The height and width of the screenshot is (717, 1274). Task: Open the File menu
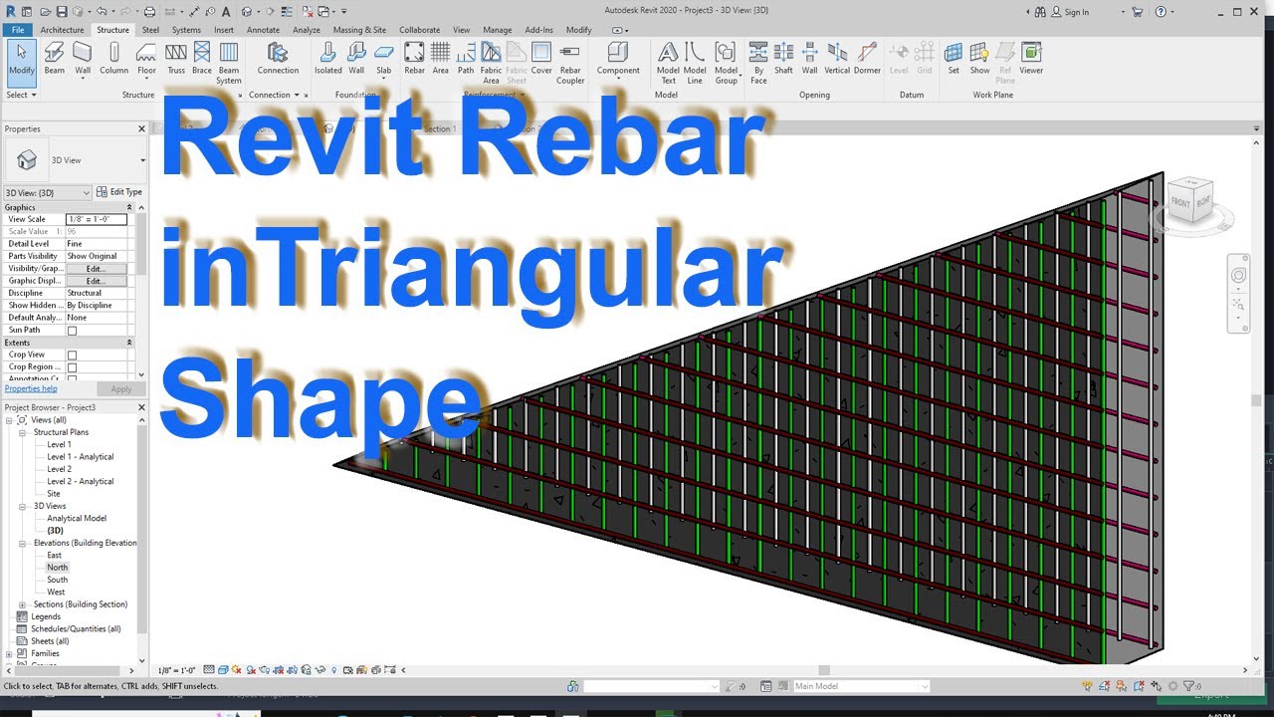click(x=18, y=30)
